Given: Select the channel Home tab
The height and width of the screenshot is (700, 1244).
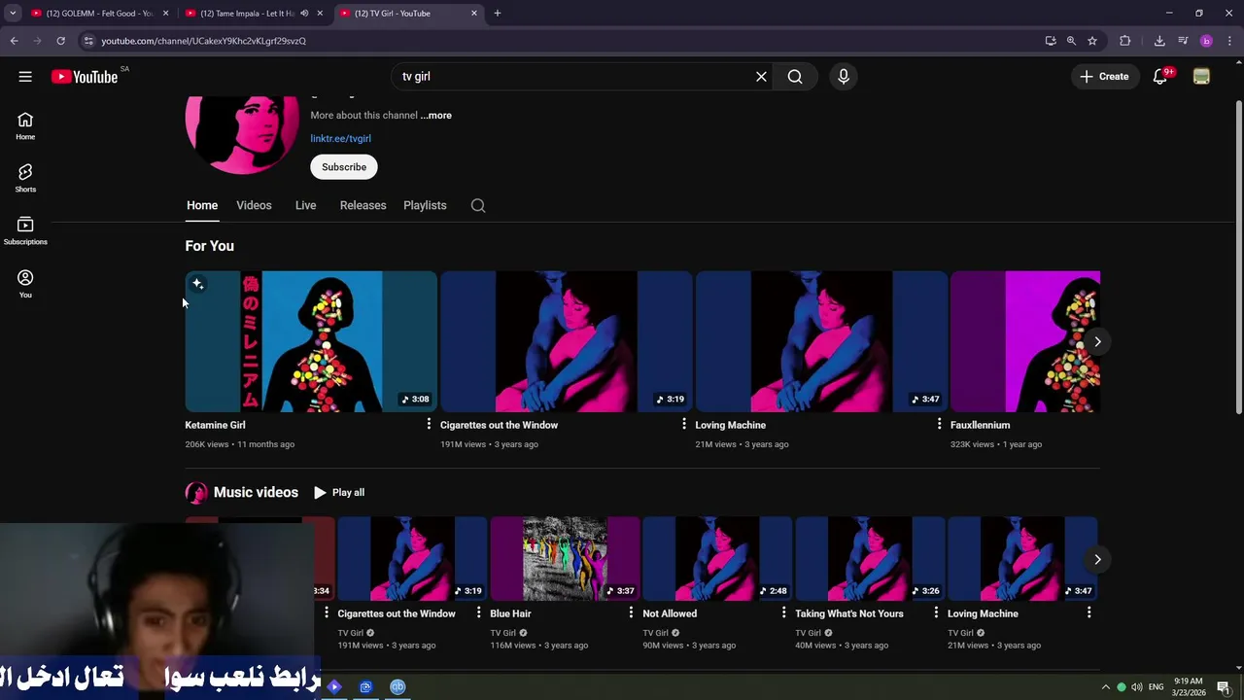Looking at the screenshot, I should tap(202, 205).
